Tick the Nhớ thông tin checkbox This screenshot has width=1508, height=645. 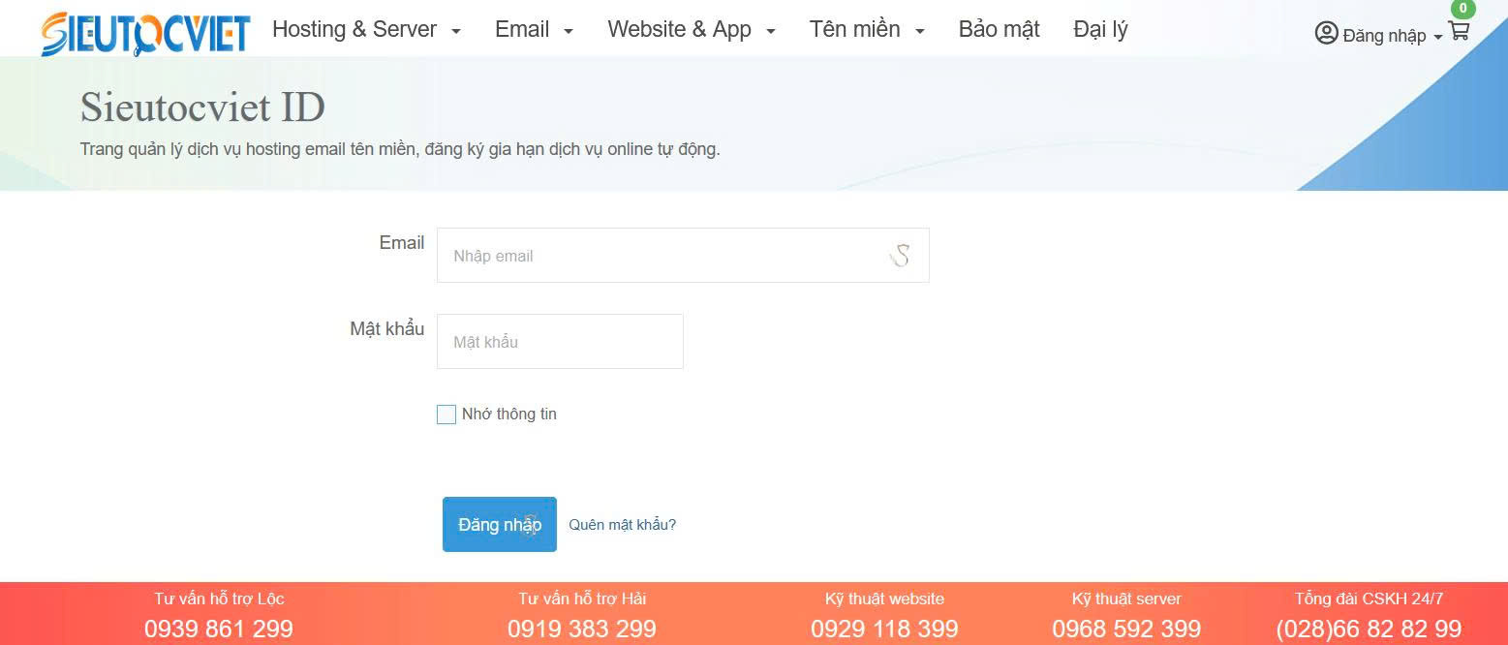click(x=446, y=415)
